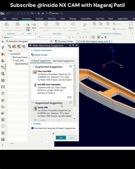This screenshot has height=169, width=135.
Task: Open the Discovery Center tab
Action: tap(64, 41)
